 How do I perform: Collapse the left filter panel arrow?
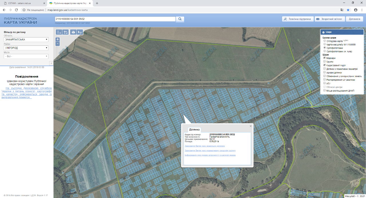click(x=51, y=63)
